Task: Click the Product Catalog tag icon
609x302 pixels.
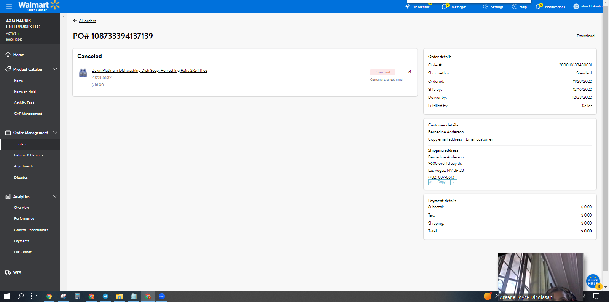Action: tap(8, 69)
